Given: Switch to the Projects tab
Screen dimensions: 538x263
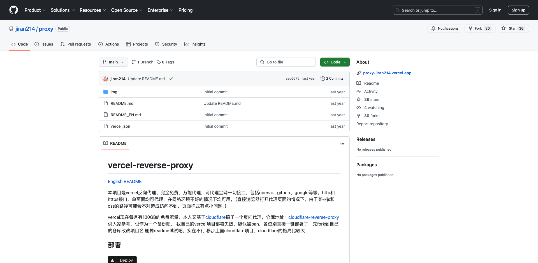Looking at the screenshot, I should (x=137, y=44).
